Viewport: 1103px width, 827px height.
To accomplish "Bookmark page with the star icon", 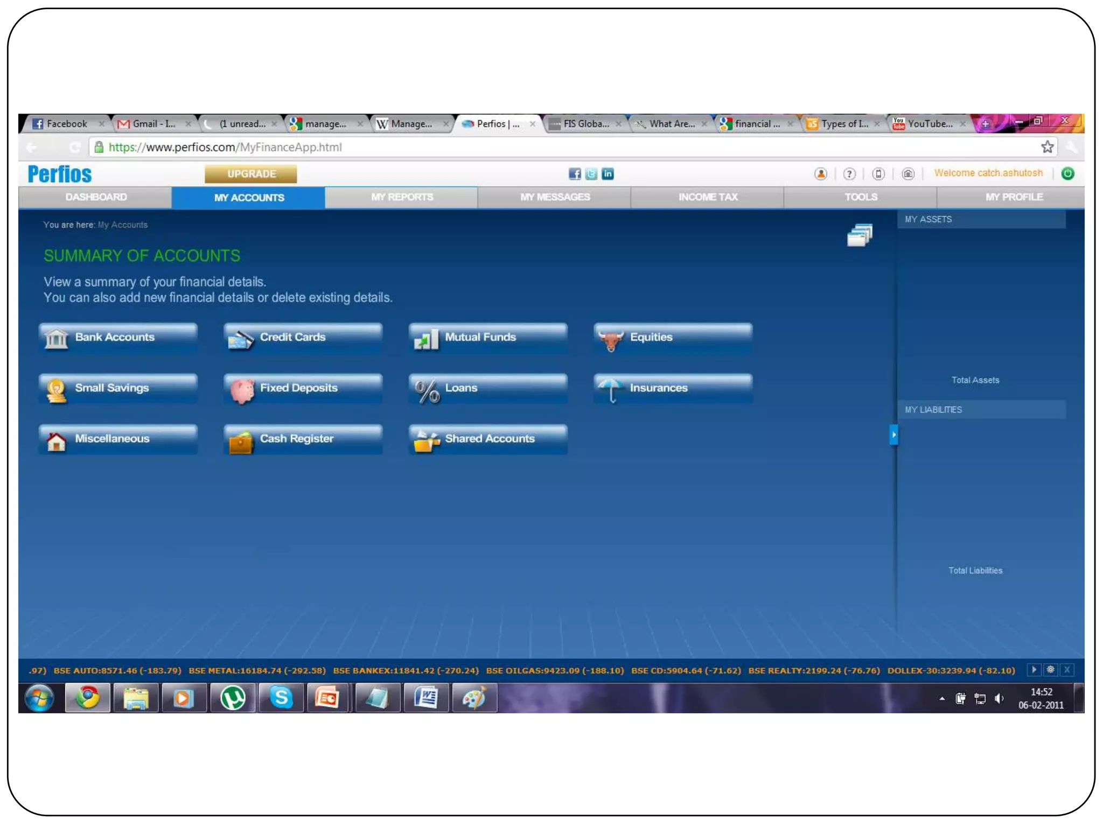I will [x=1047, y=147].
